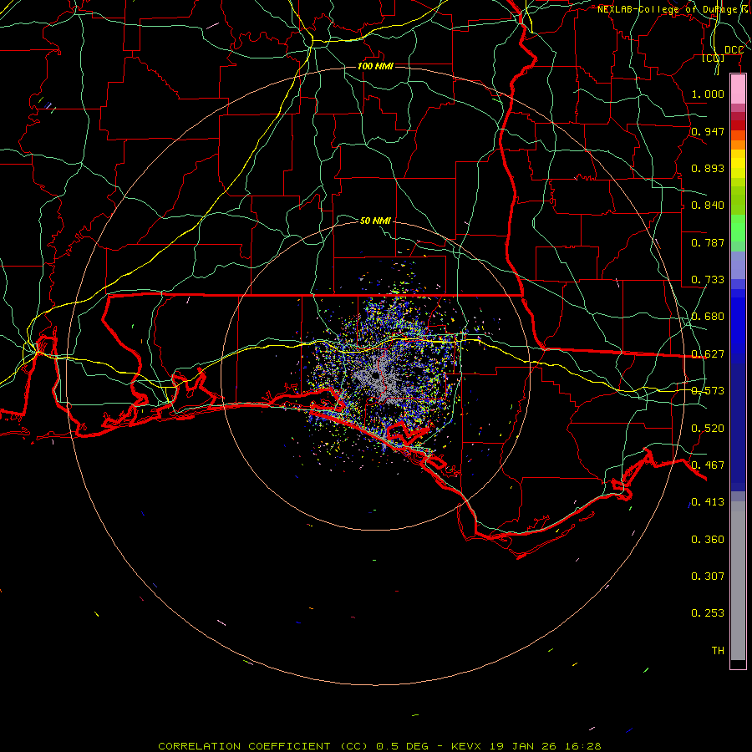Click the 0.520 scale value
Screen dimensions: 752x752
pos(708,429)
